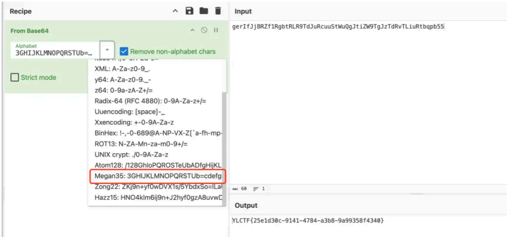This screenshot has width=509, height=237.
Task: Click the save recipe disk icon
Action: click(x=190, y=11)
